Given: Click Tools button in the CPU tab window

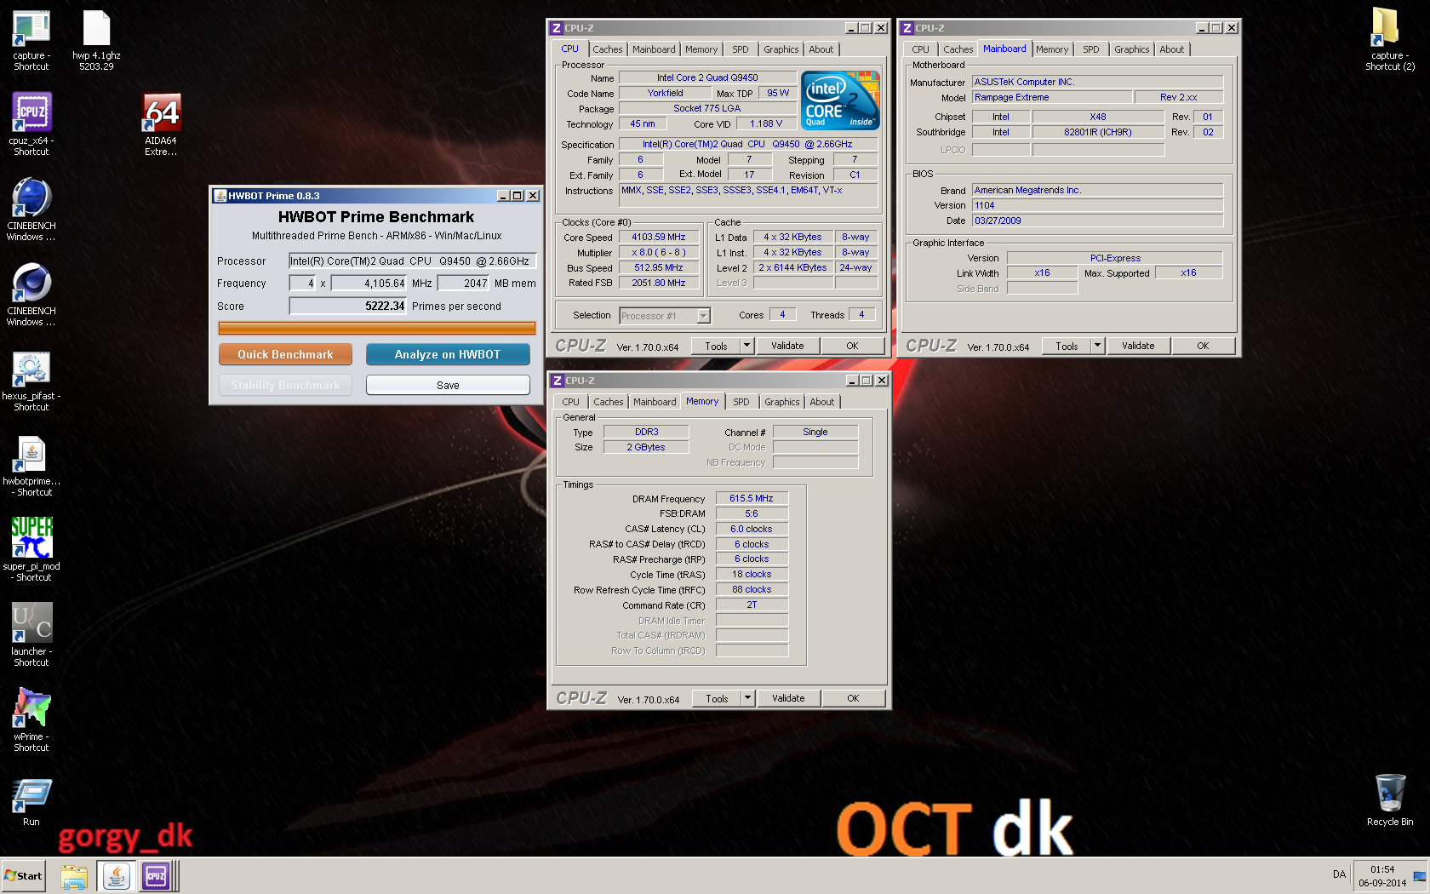Looking at the screenshot, I should pyautogui.click(x=716, y=346).
